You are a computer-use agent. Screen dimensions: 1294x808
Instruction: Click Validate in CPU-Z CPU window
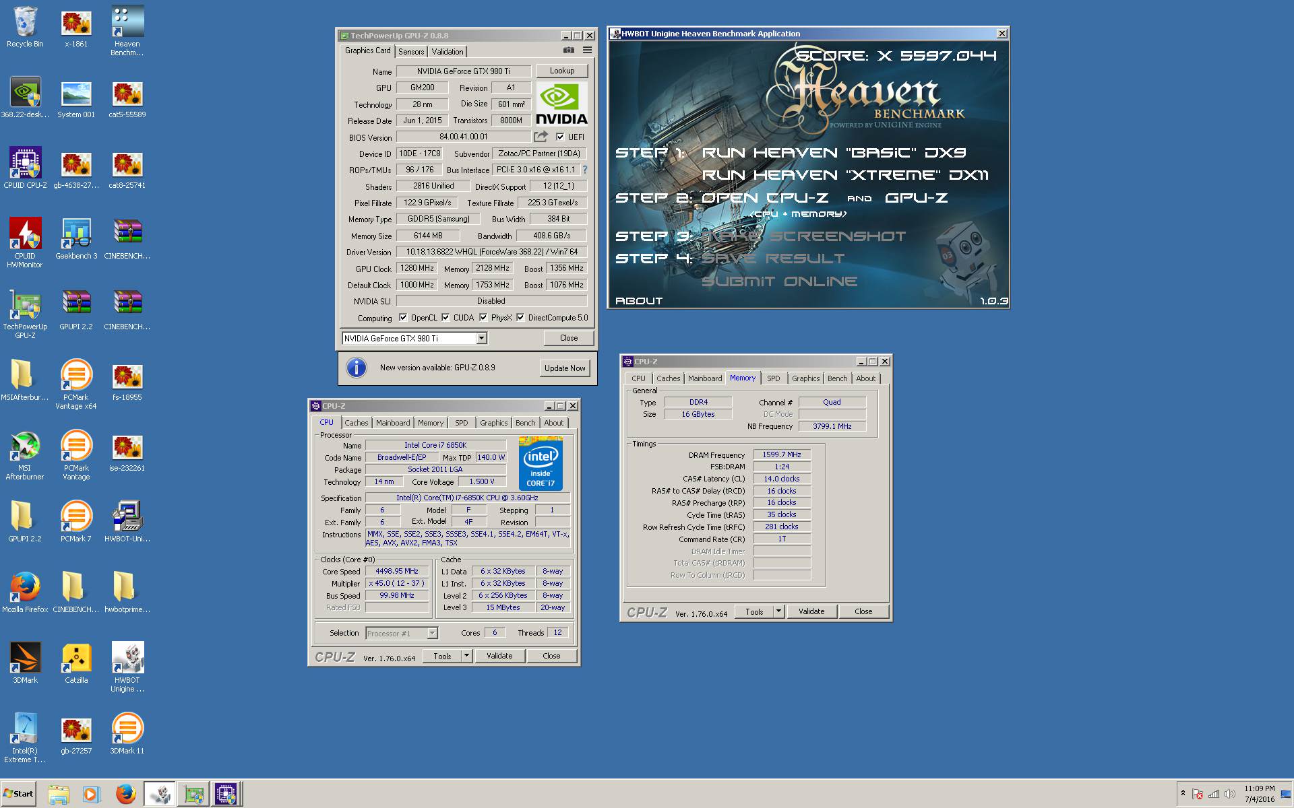[499, 656]
